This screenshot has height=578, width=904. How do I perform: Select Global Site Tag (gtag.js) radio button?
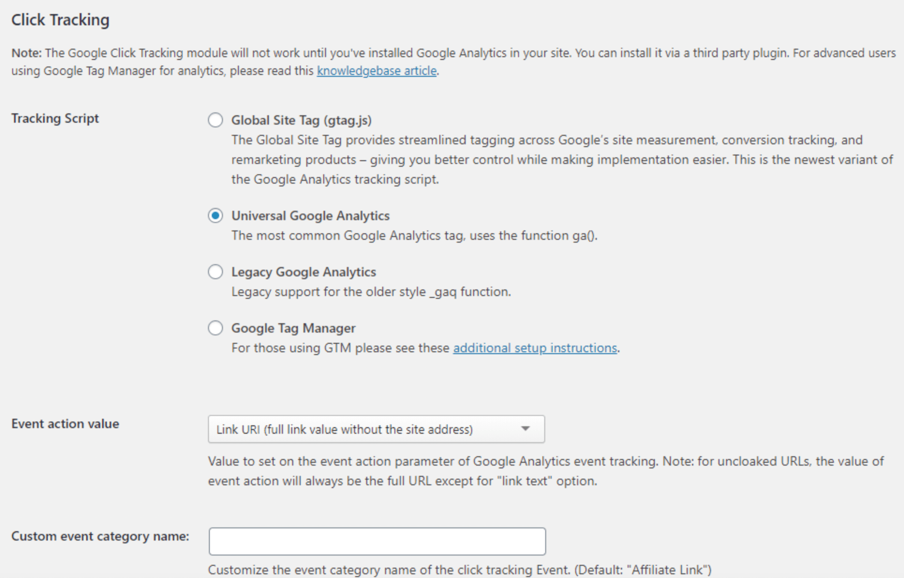[x=215, y=120]
